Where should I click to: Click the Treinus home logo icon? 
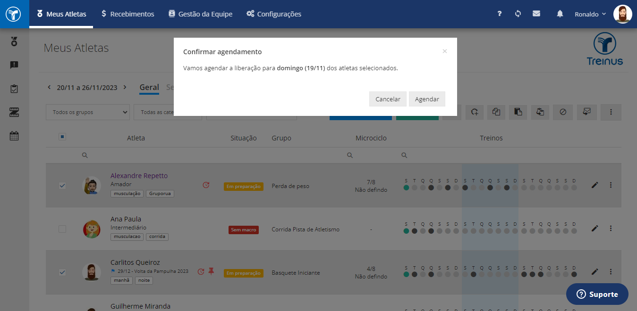click(14, 14)
